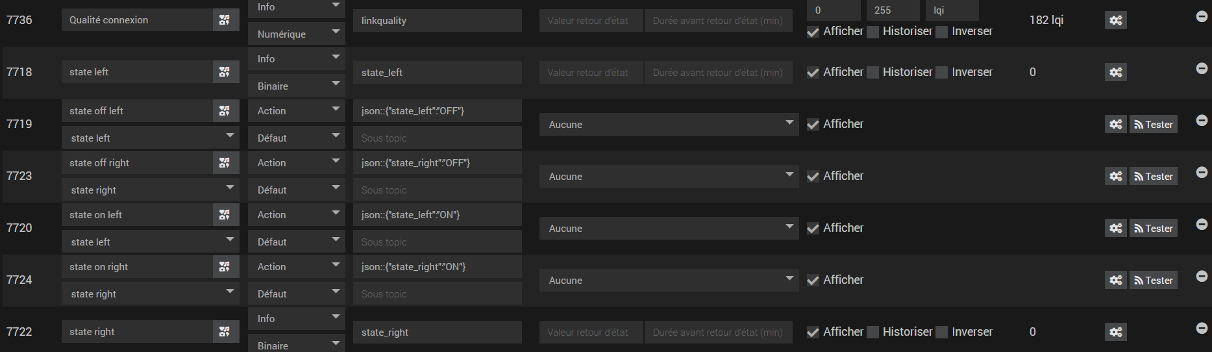Open Action type dropdown for state on left
The width and height of the screenshot is (1212, 352).
coord(296,215)
